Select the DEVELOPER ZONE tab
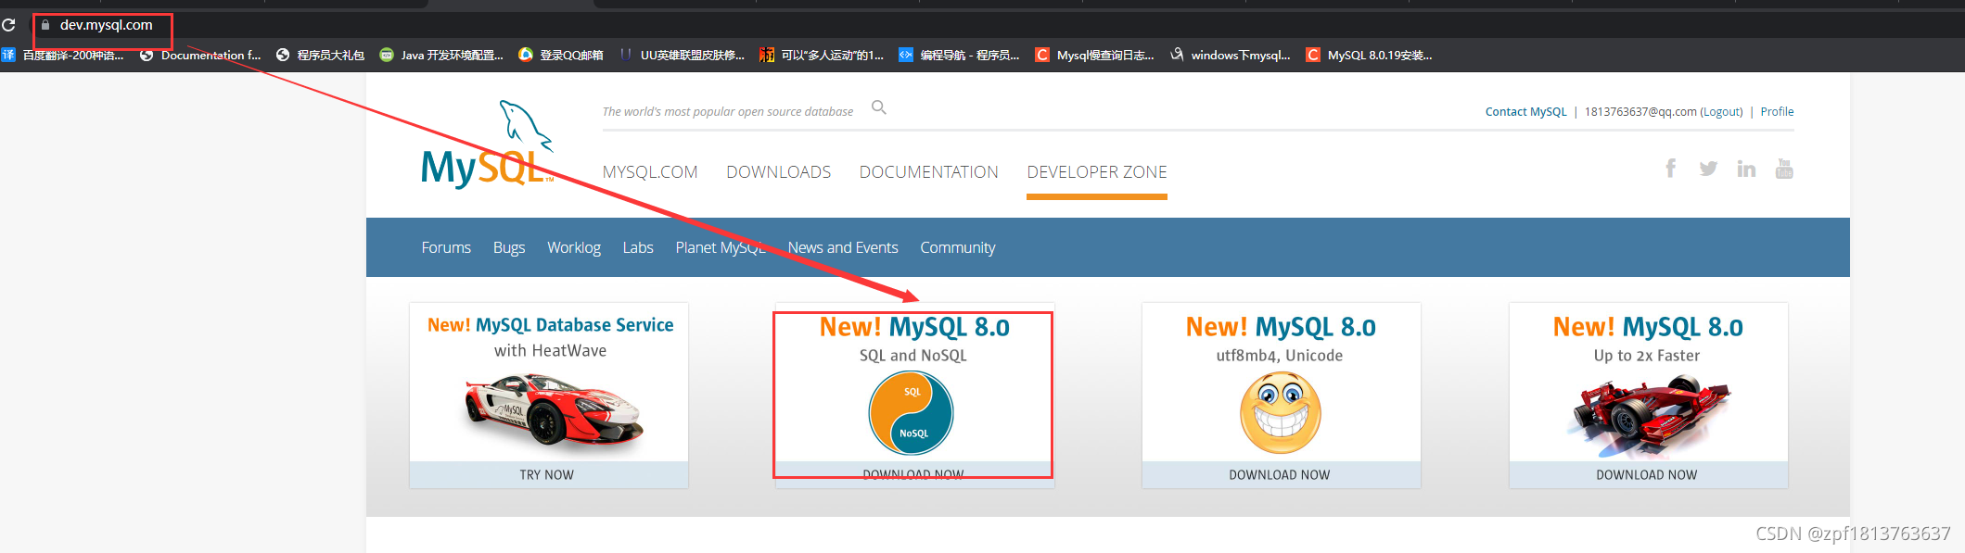Image resolution: width=1965 pixels, height=553 pixels. (x=1097, y=172)
